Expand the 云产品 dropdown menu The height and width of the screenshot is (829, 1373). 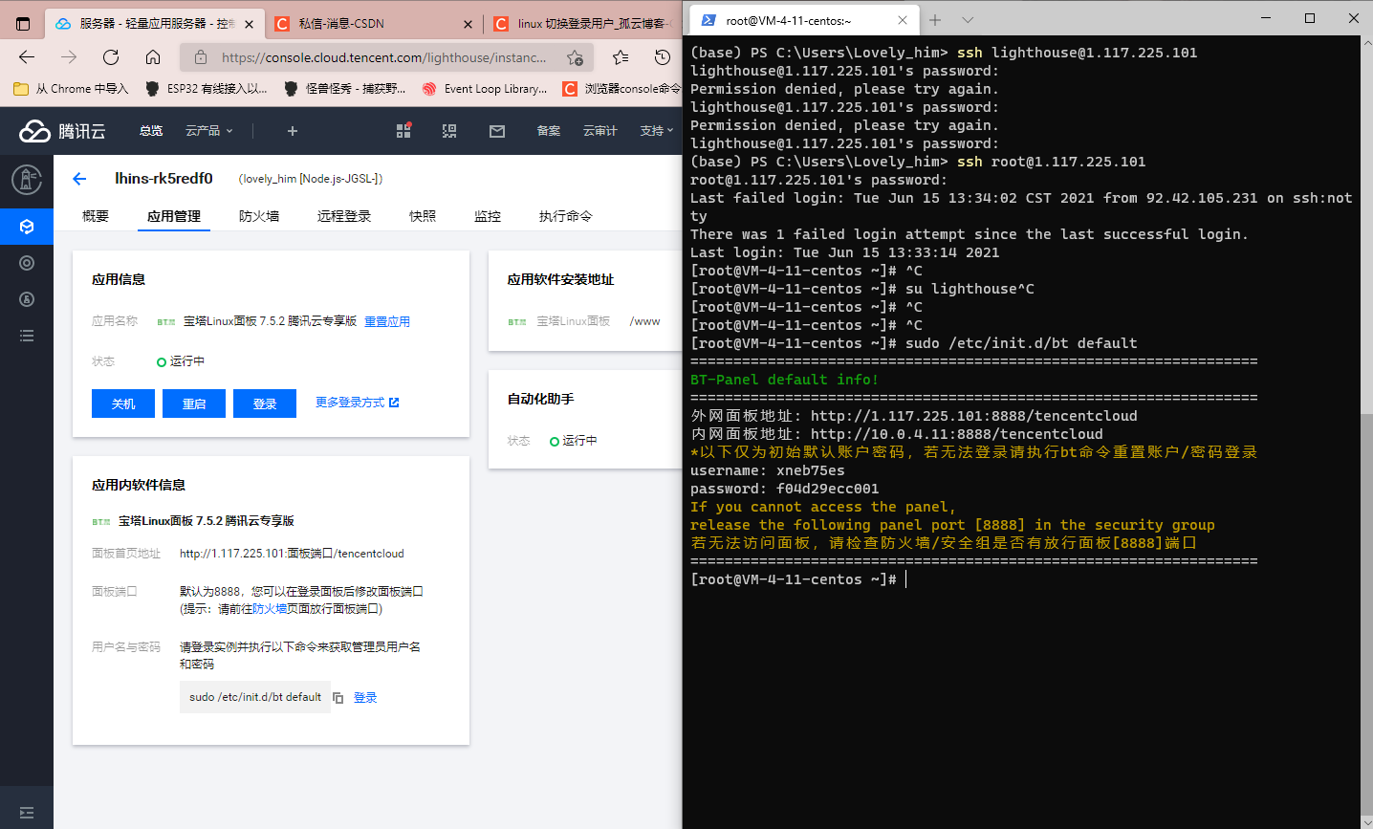tap(208, 131)
